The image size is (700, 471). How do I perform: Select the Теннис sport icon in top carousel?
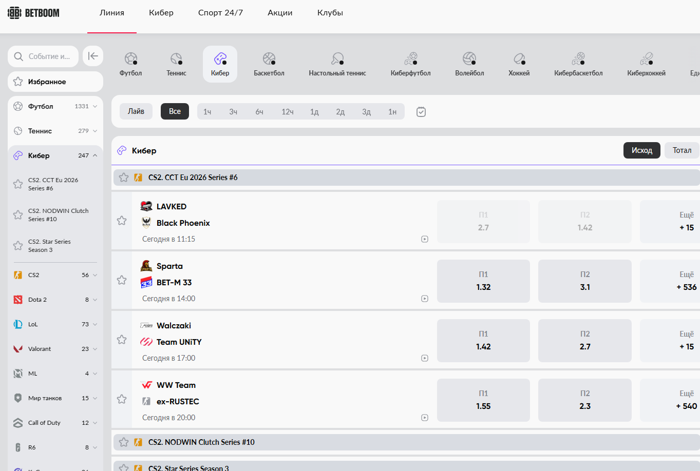click(176, 64)
